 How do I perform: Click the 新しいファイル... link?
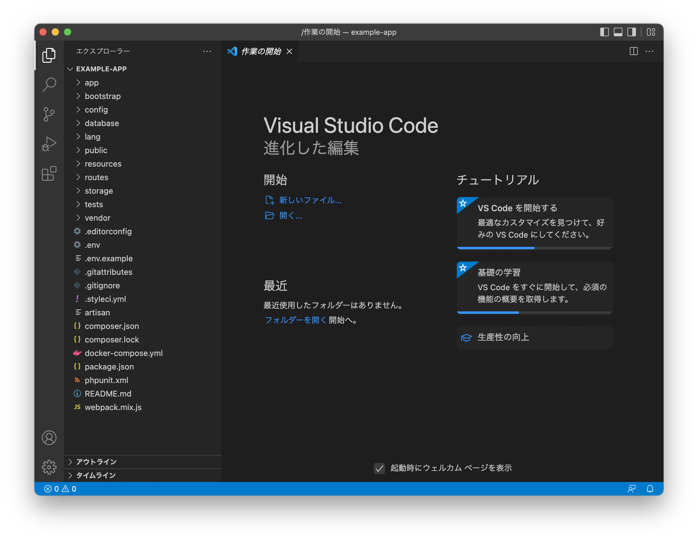point(303,200)
